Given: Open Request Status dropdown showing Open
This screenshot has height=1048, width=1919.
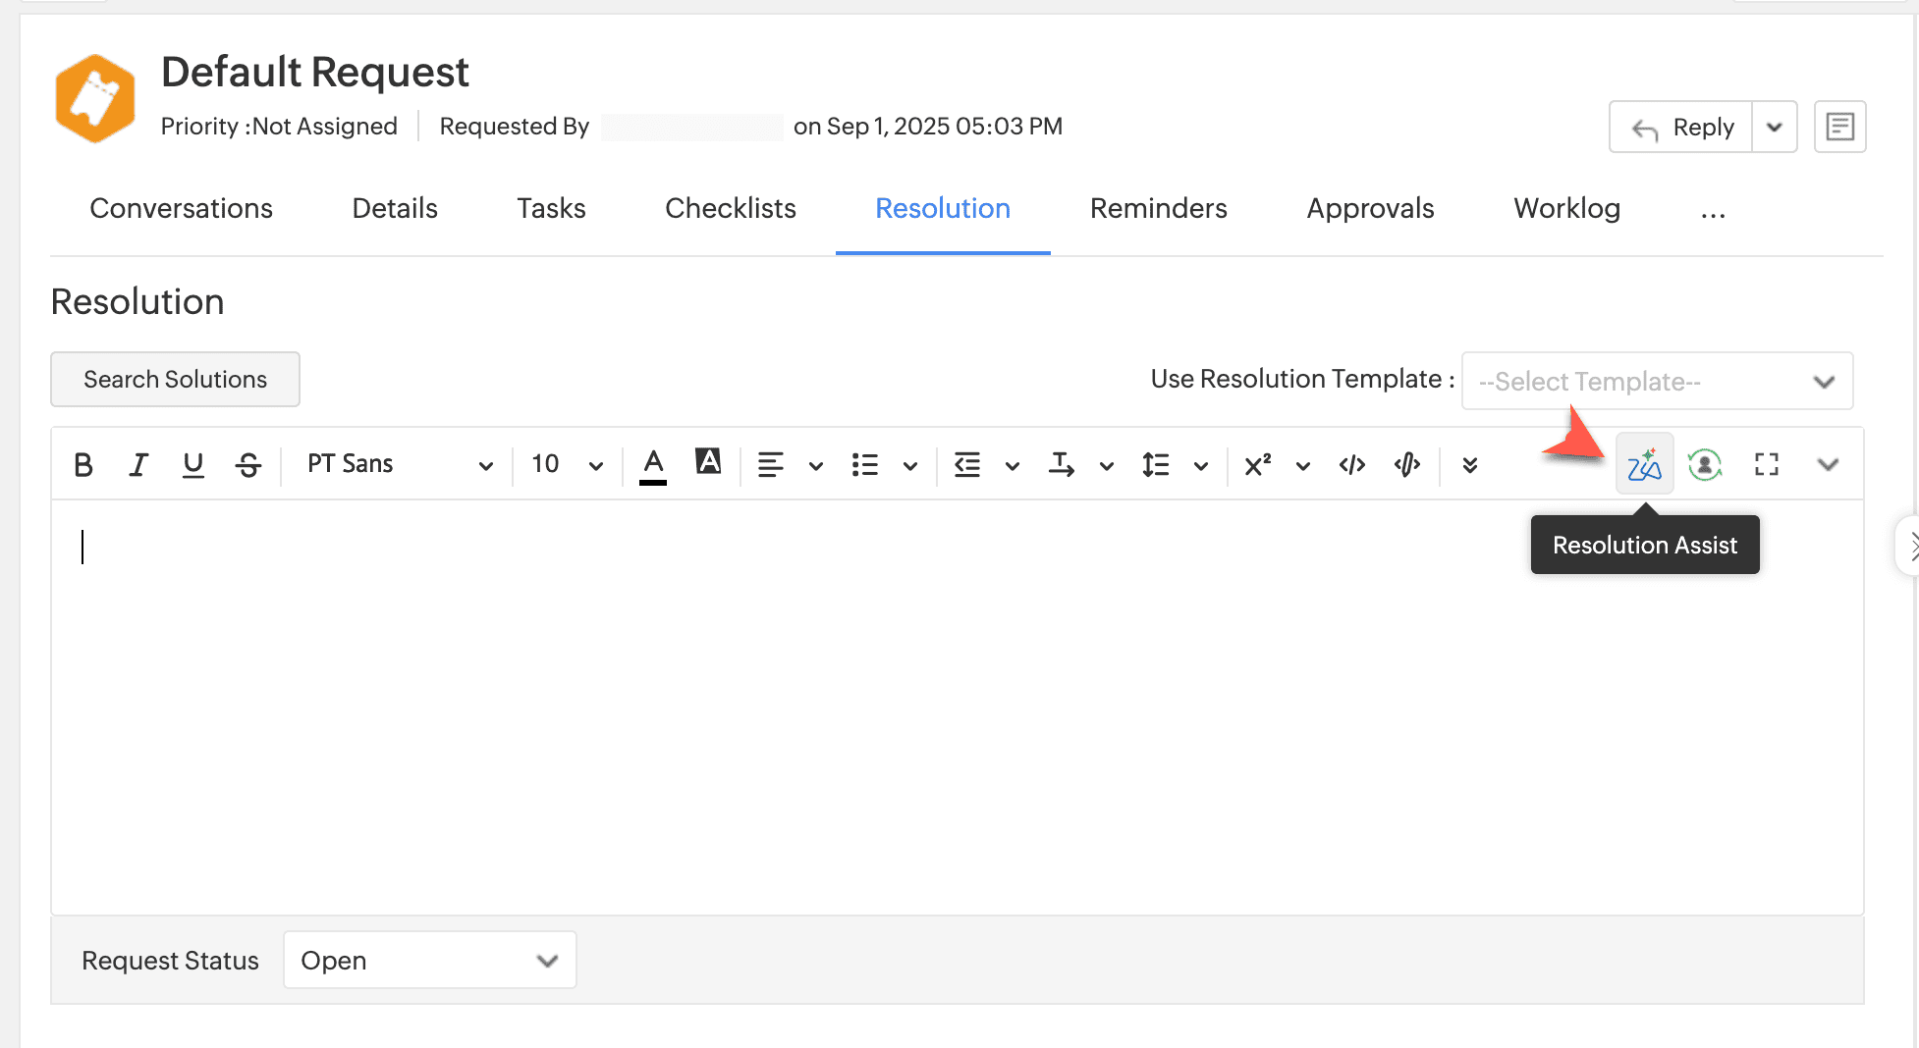Looking at the screenshot, I should (430, 960).
